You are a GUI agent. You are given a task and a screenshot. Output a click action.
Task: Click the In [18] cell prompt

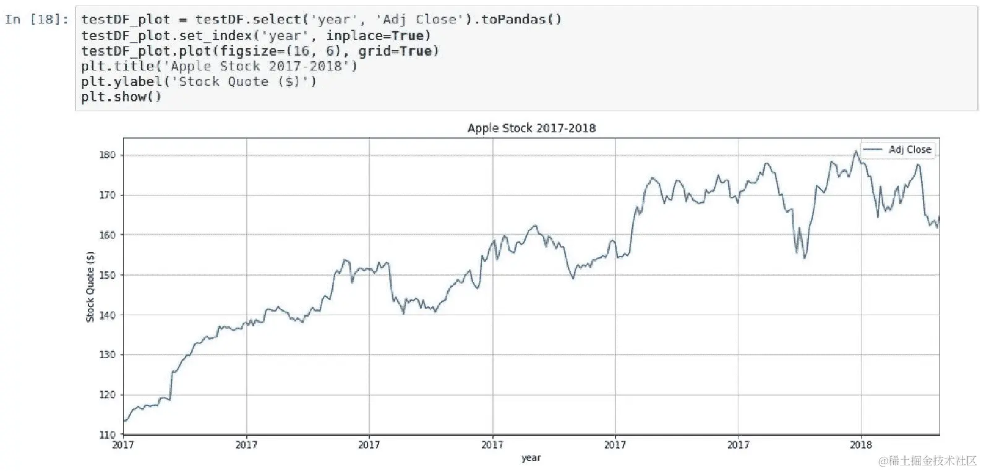click(x=36, y=19)
